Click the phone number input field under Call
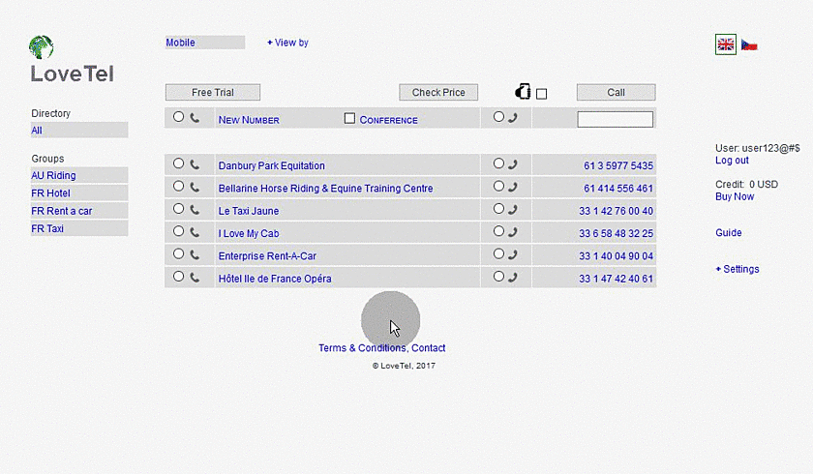 click(615, 120)
